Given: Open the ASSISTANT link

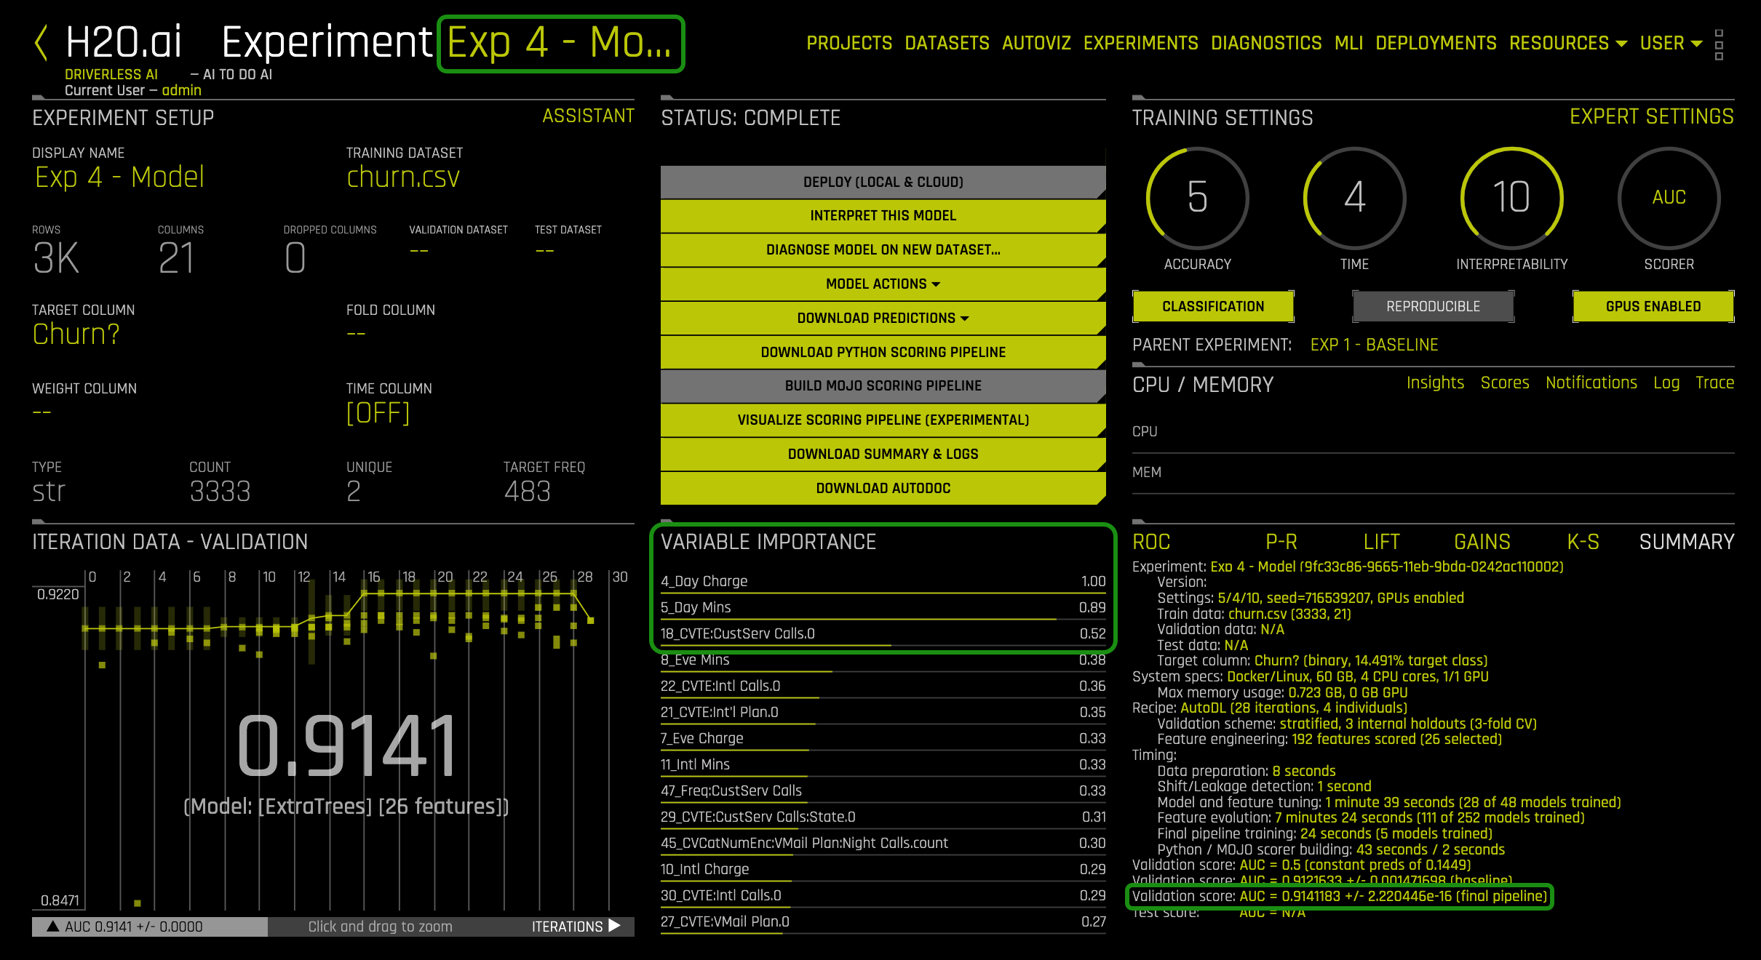Looking at the screenshot, I should 588,116.
